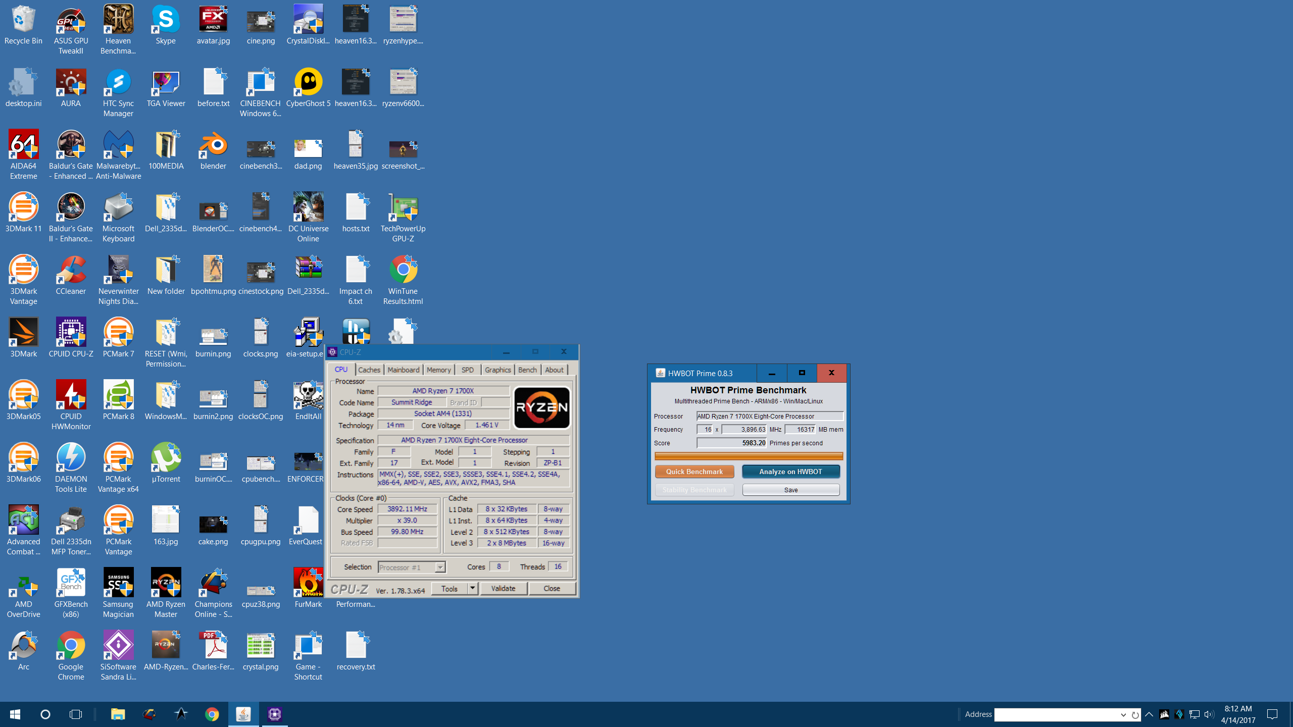Open volume control in system tray
Screen dimensions: 1293x727
coord(1209,714)
